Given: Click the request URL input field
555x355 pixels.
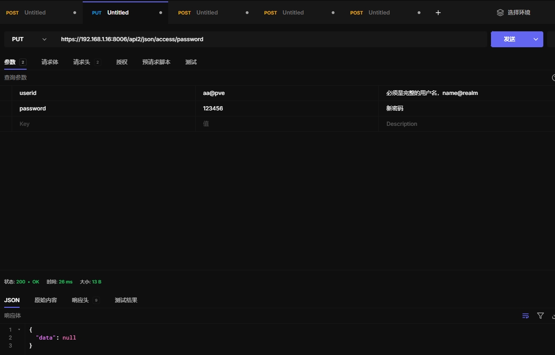Looking at the screenshot, I should [271, 39].
